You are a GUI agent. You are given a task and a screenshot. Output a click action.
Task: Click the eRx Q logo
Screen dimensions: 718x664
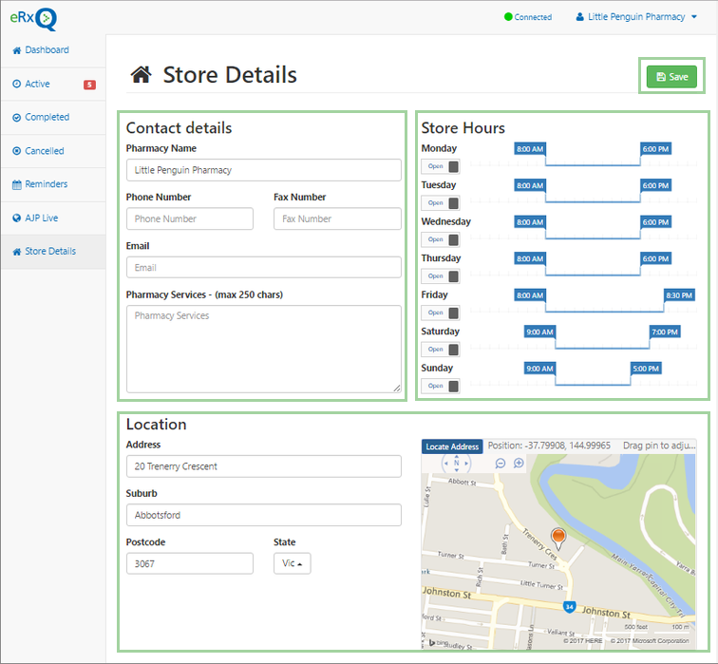pyautogui.click(x=33, y=19)
